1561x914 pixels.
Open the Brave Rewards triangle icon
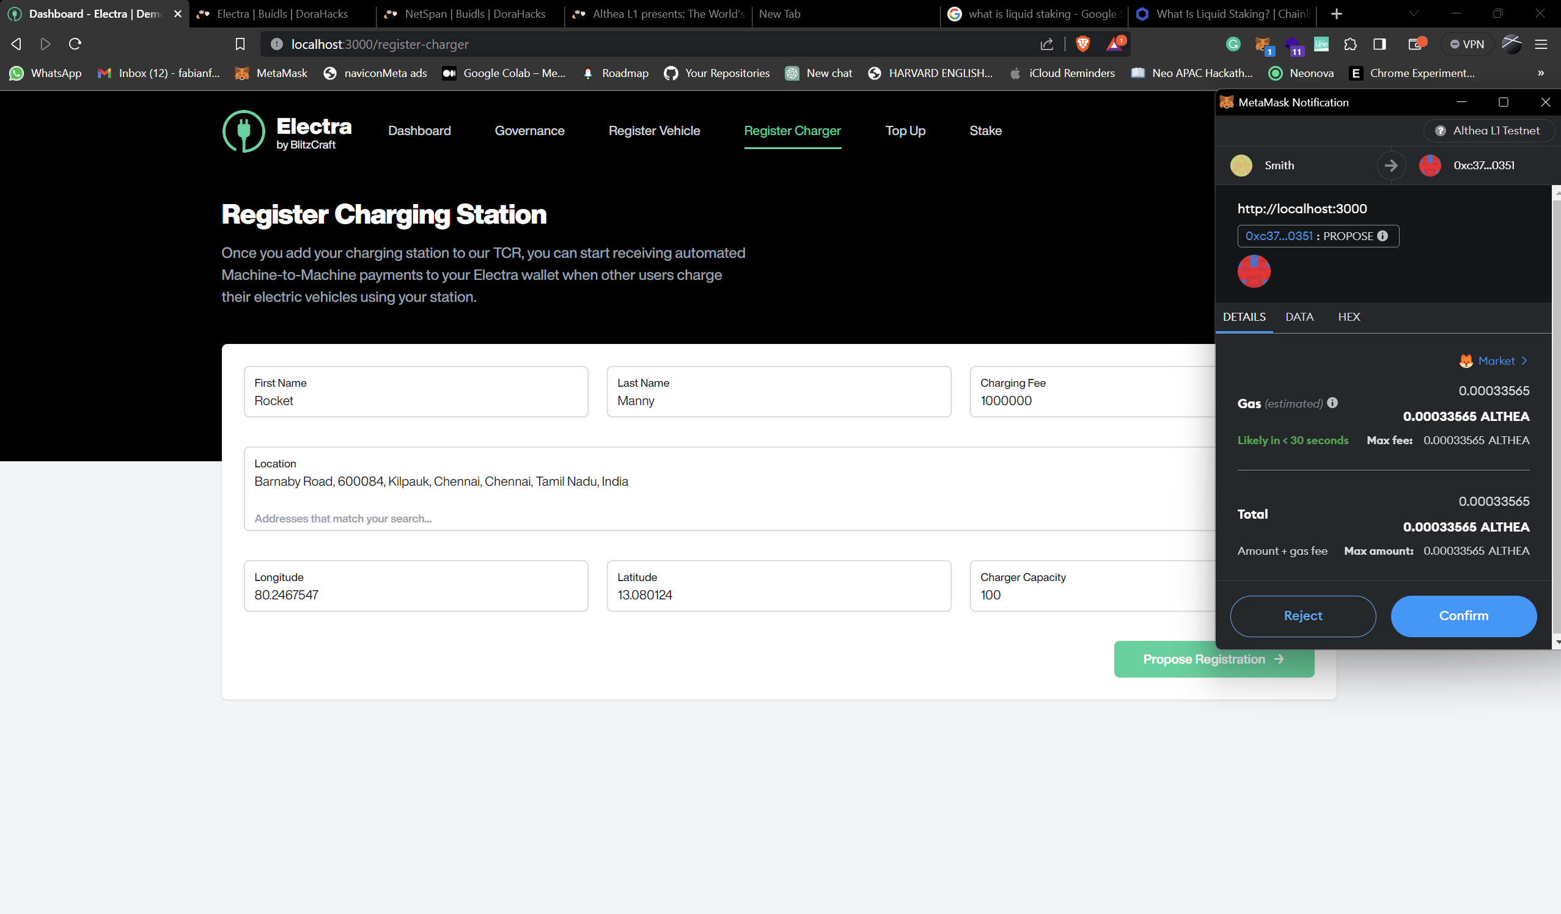click(x=1115, y=44)
